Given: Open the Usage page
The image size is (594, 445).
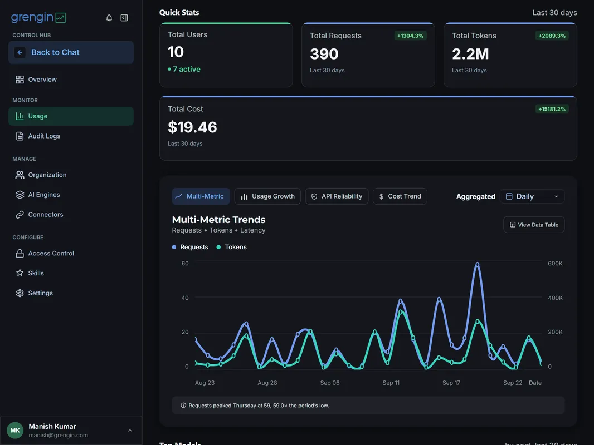Looking at the screenshot, I should 71,116.
